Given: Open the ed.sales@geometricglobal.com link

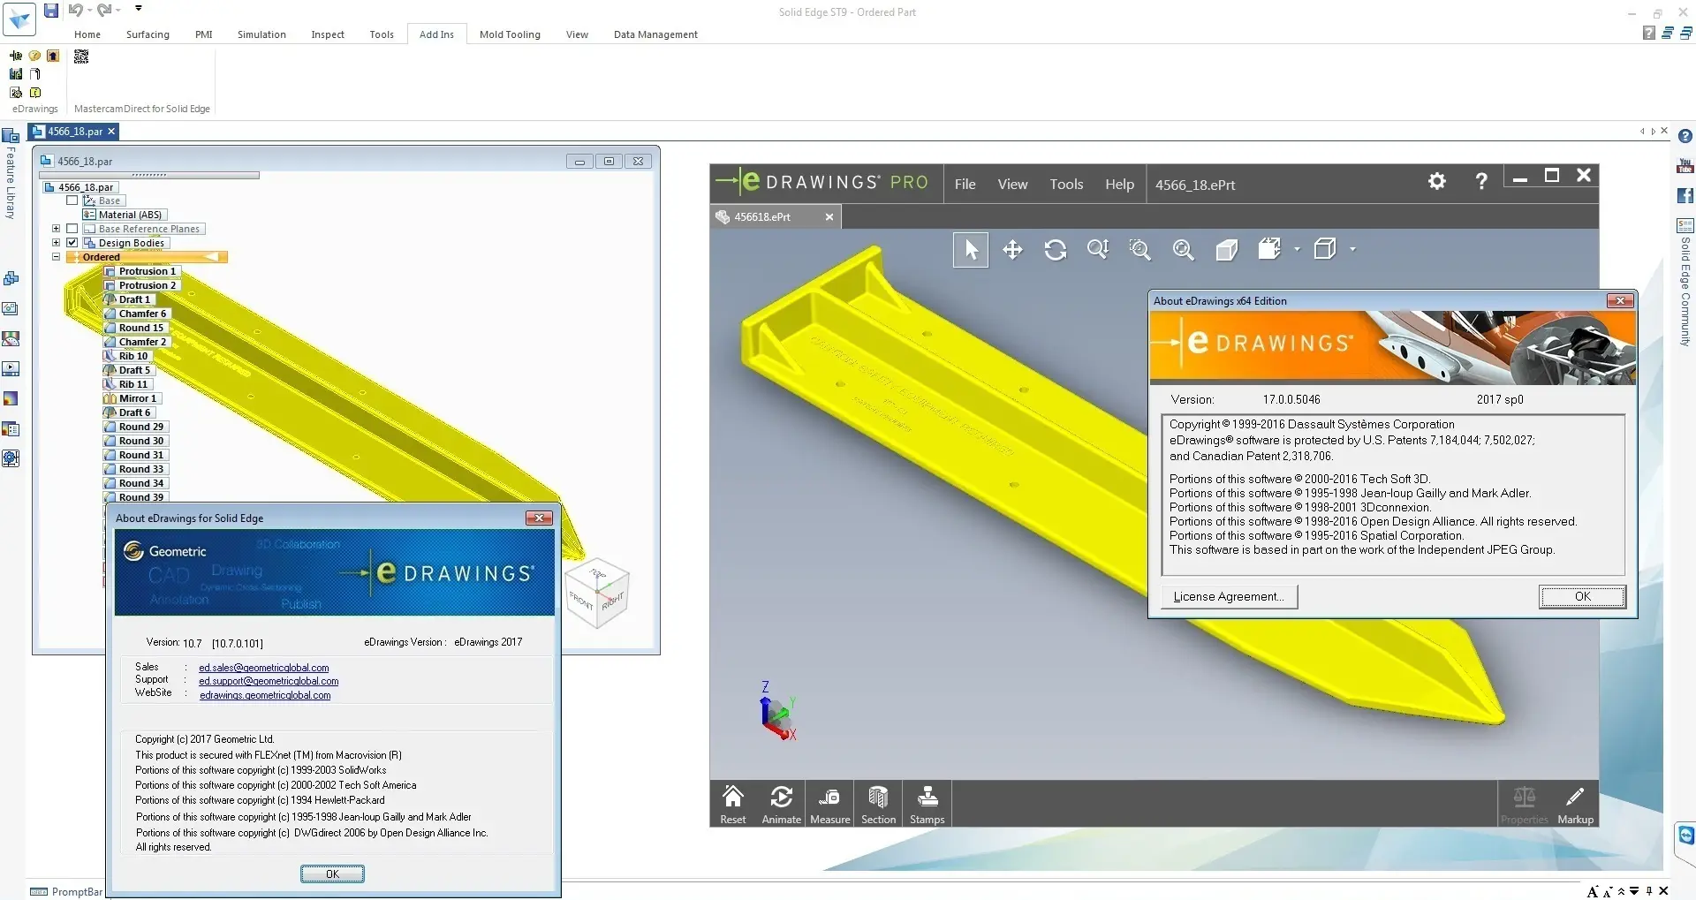Looking at the screenshot, I should click(264, 668).
